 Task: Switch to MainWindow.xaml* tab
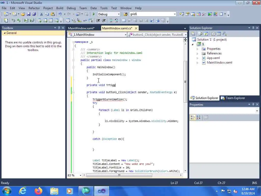tap(81, 28)
